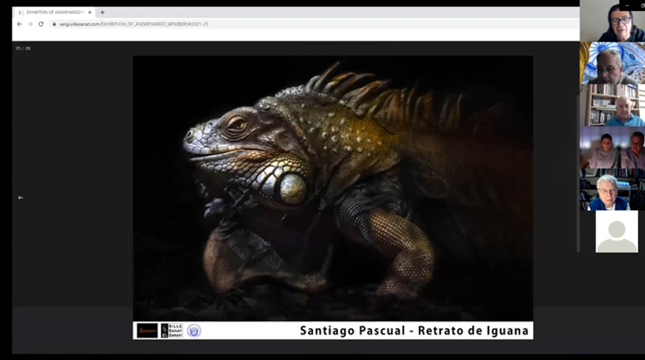Select the video tile showing two people

coord(612,147)
